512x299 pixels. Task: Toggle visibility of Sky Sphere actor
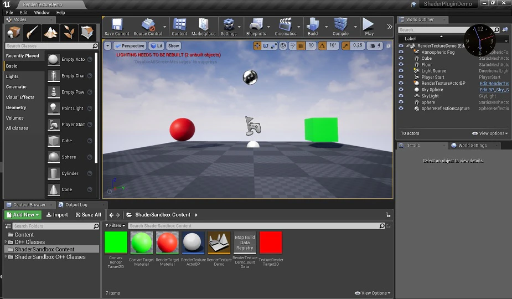pyautogui.click(x=401, y=90)
